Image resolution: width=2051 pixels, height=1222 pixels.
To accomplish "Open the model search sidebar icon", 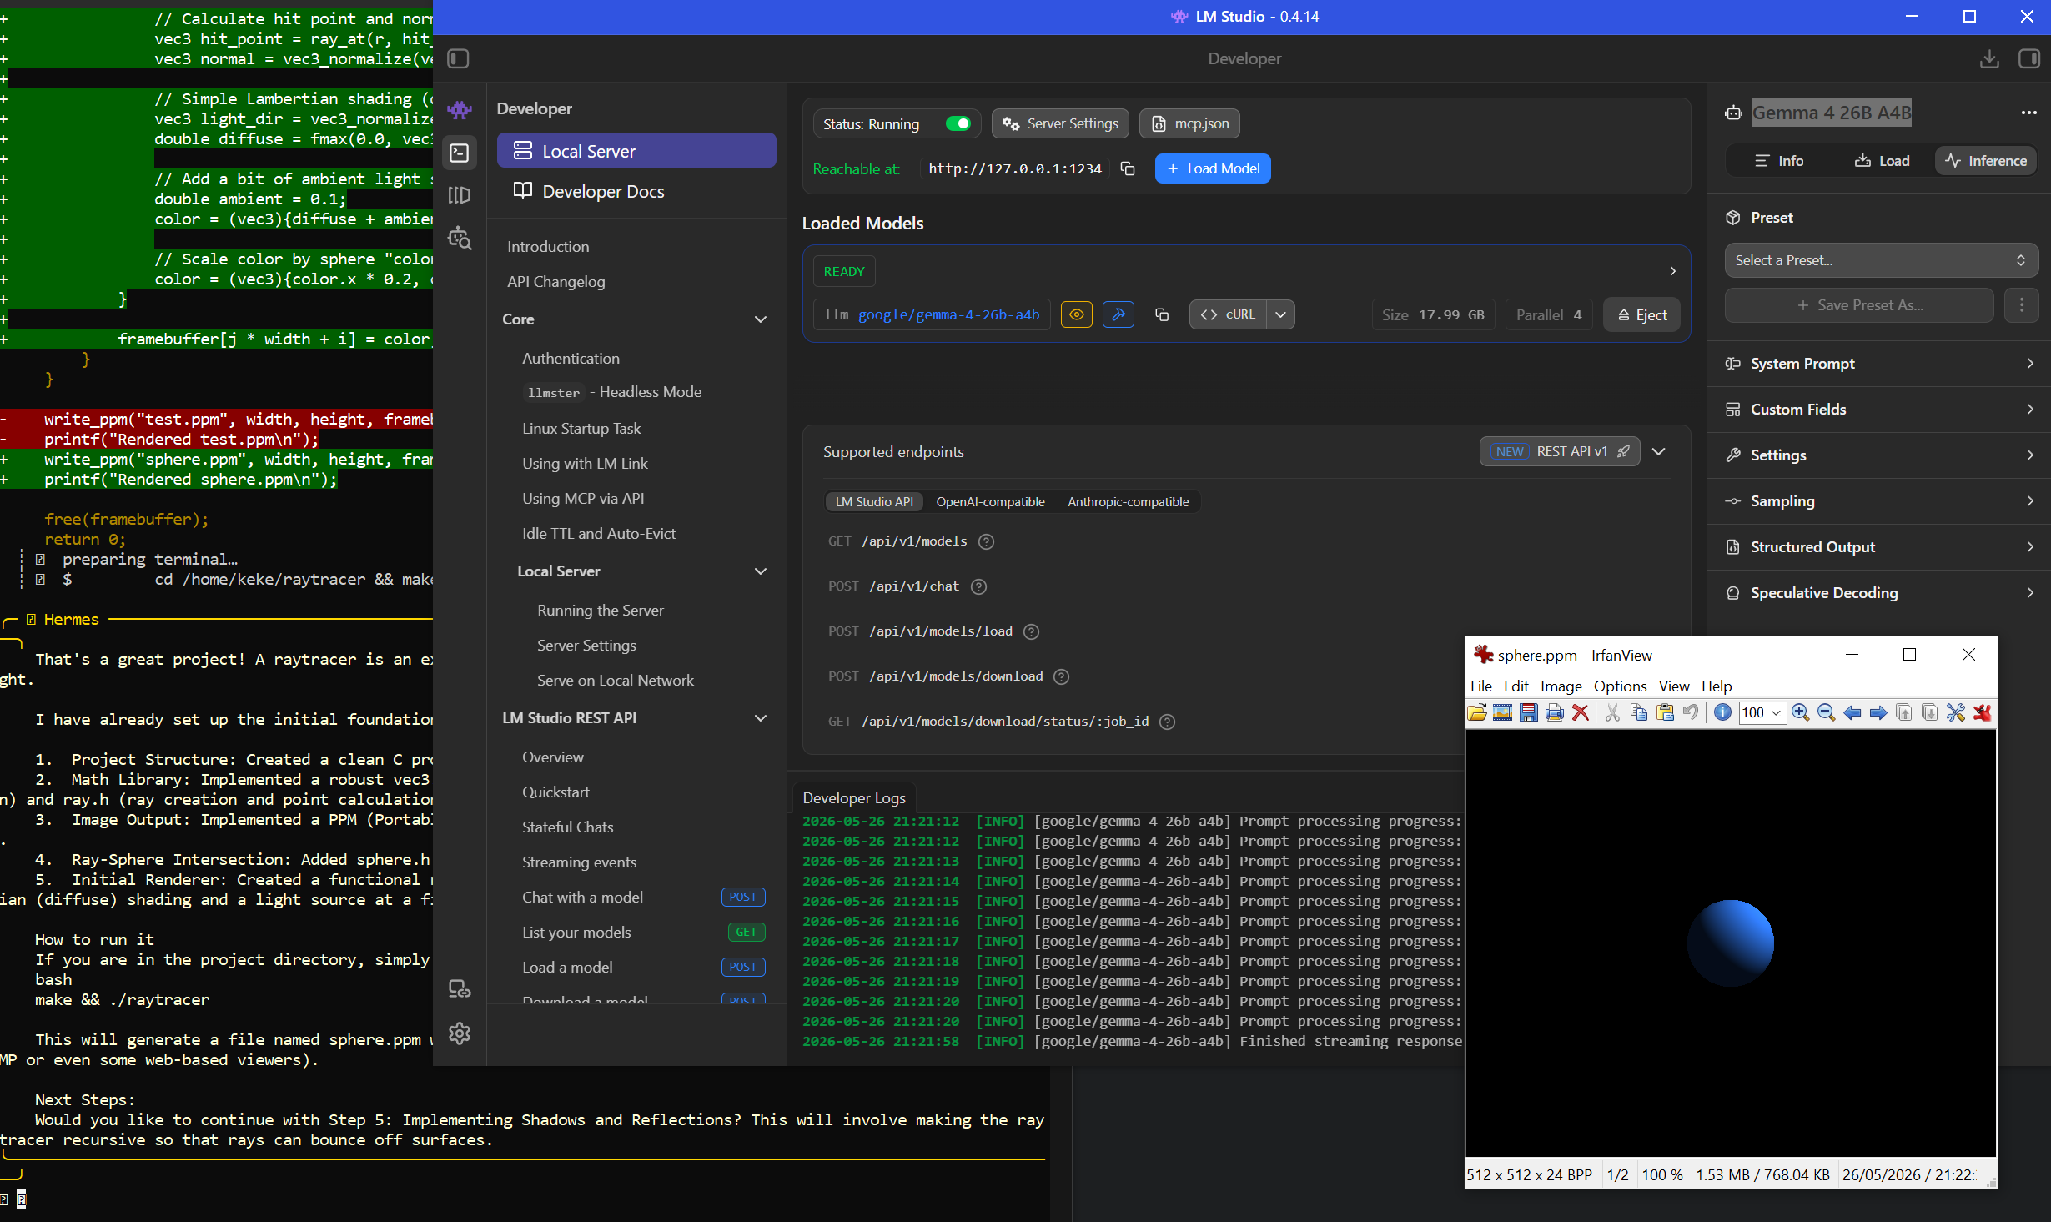I will 460,238.
